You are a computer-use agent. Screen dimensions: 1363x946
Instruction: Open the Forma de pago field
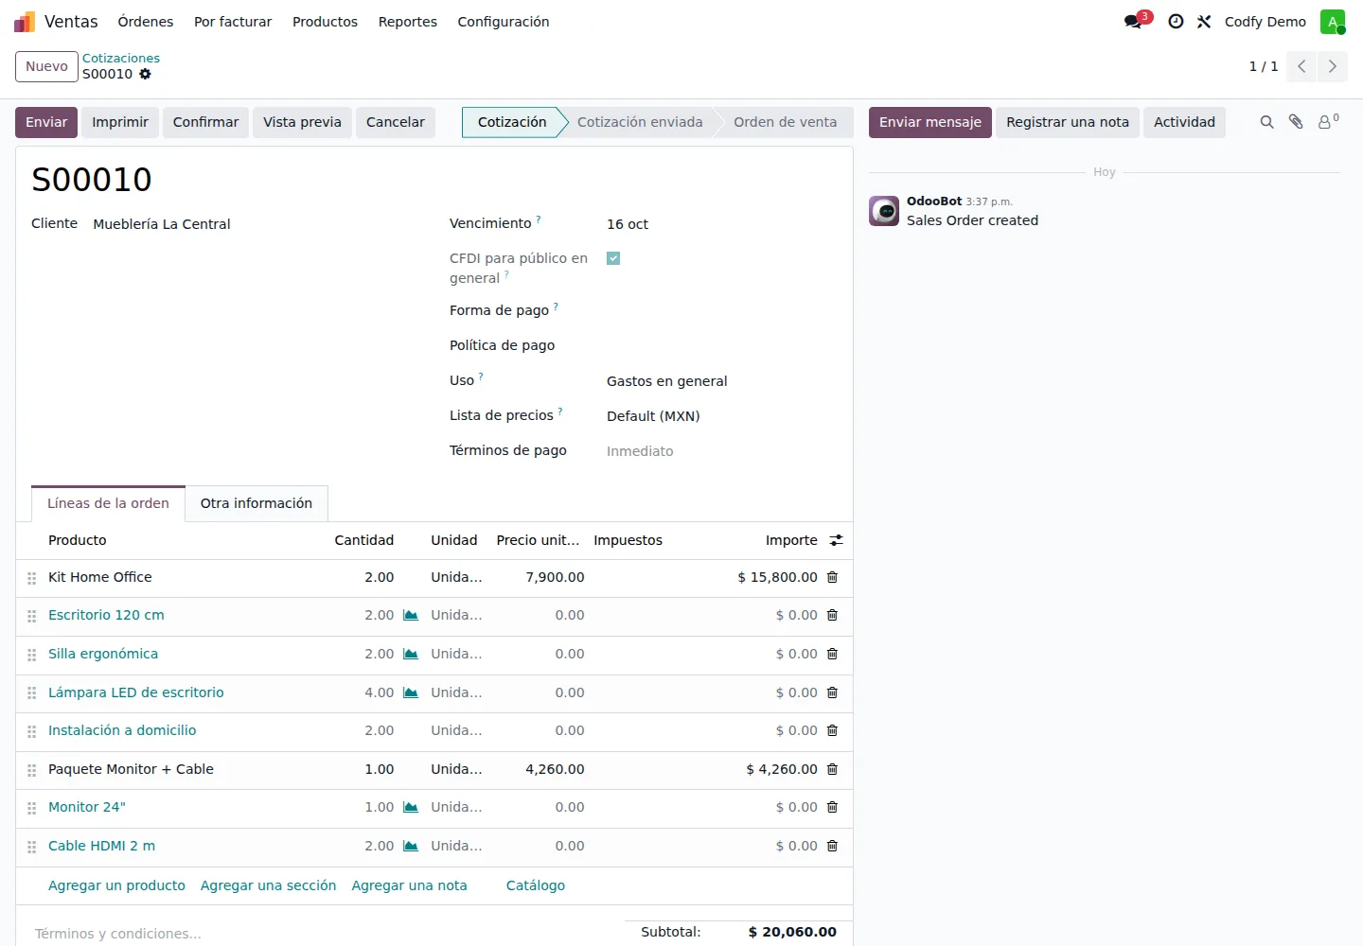click(x=721, y=311)
